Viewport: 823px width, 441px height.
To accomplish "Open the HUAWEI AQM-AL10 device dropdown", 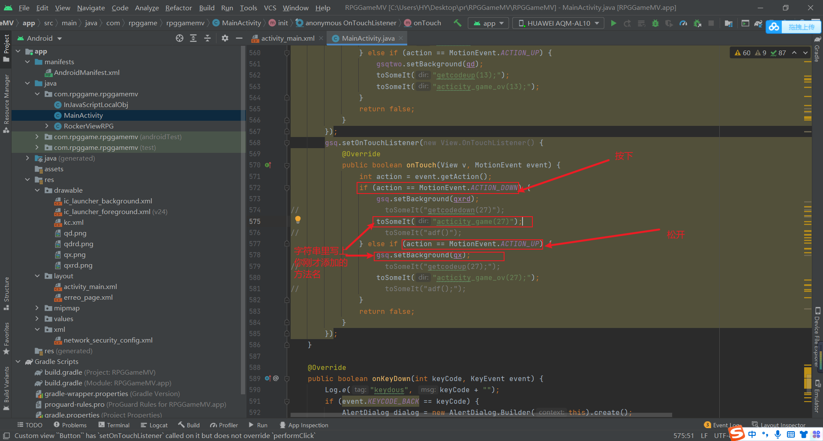I will 559,23.
